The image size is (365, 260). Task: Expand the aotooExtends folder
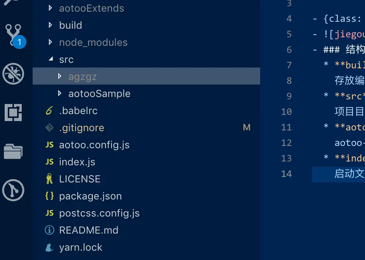point(50,8)
